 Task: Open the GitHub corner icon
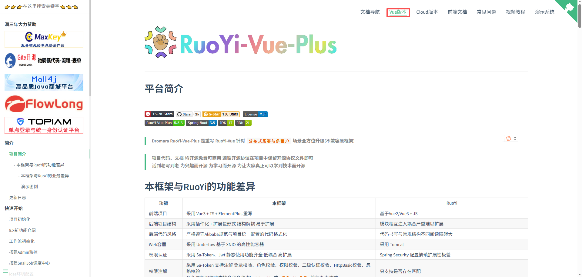pyautogui.click(x=568, y=8)
